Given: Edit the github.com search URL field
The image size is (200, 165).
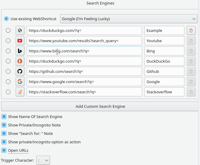Looking at the screenshot, I should tap(84, 71).
